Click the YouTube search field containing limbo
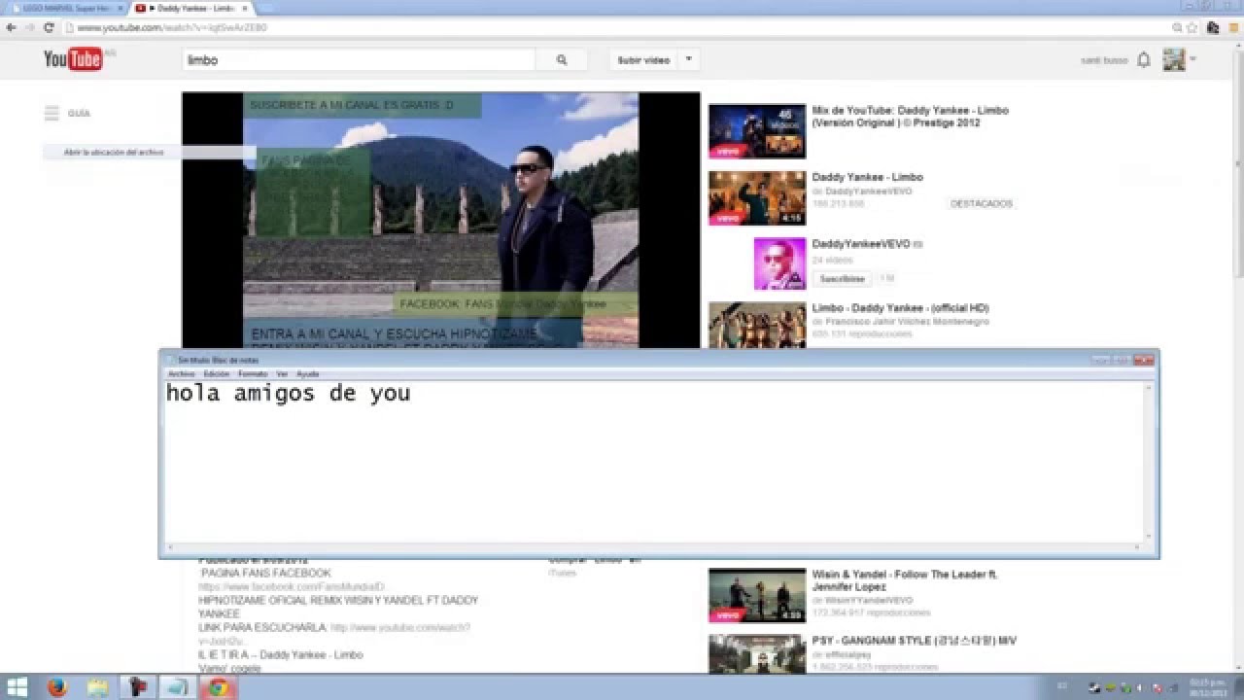This screenshot has height=700, width=1244. 360,60
